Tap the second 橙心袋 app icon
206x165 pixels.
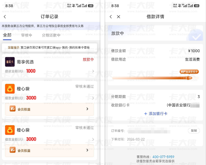point(10,130)
